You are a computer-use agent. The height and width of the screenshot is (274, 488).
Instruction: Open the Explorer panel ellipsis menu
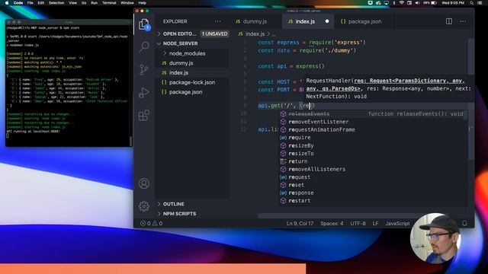[x=217, y=21]
